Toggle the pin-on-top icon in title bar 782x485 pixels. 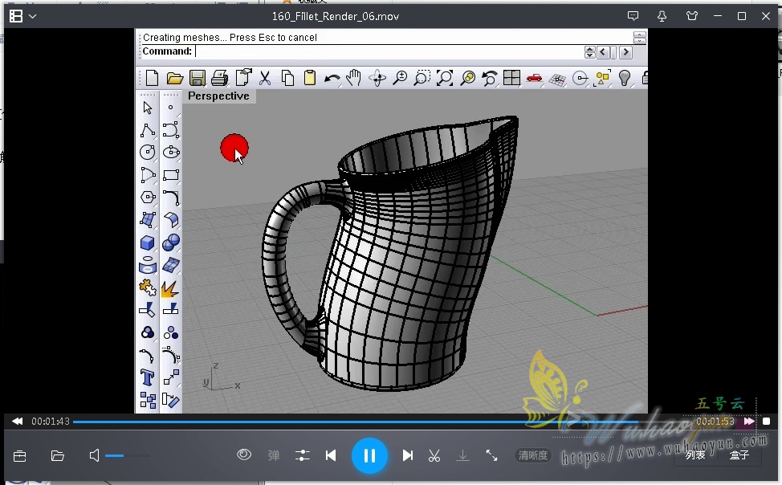tap(662, 17)
